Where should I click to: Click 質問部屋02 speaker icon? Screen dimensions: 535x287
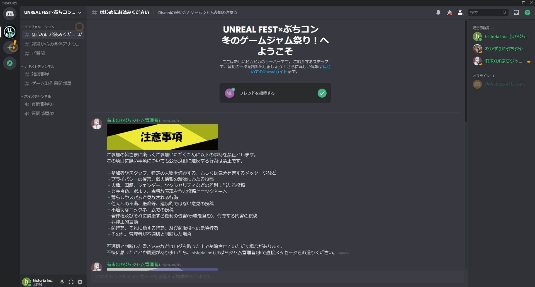[27, 114]
